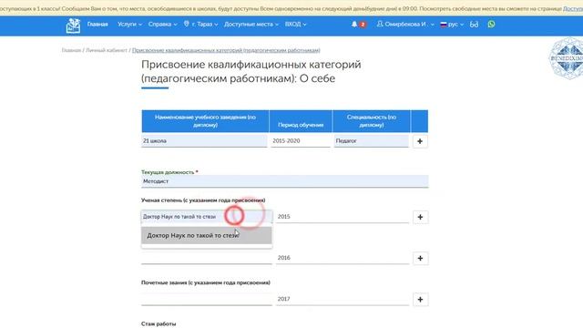The height and width of the screenshot is (328, 583).
Task: Click the academic degree field with Доктор Наук
Action: click(x=207, y=217)
